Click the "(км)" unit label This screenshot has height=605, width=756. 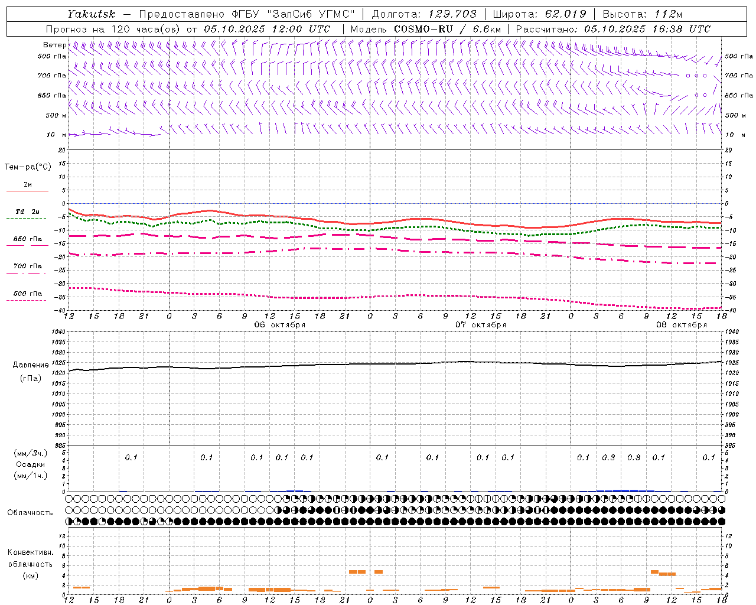click(30, 575)
